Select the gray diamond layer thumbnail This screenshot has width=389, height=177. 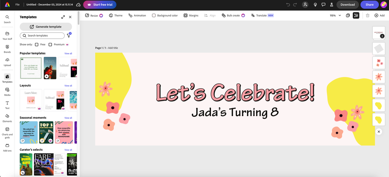[379, 48]
